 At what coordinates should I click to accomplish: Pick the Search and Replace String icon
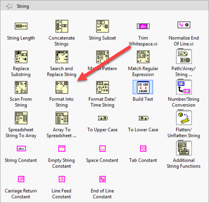(x=62, y=57)
